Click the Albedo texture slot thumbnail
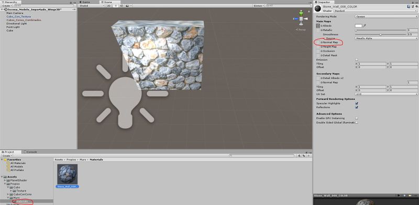 tap(318, 26)
